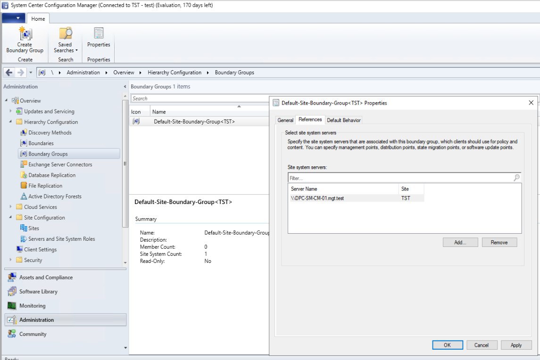Viewport: 540px width, 360px height.
Task: Select the Sites node icon
Action: [24, 228]
